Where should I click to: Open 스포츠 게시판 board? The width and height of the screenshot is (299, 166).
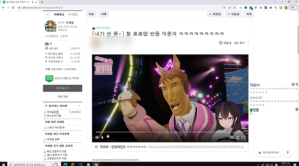[x=54, y=128]
